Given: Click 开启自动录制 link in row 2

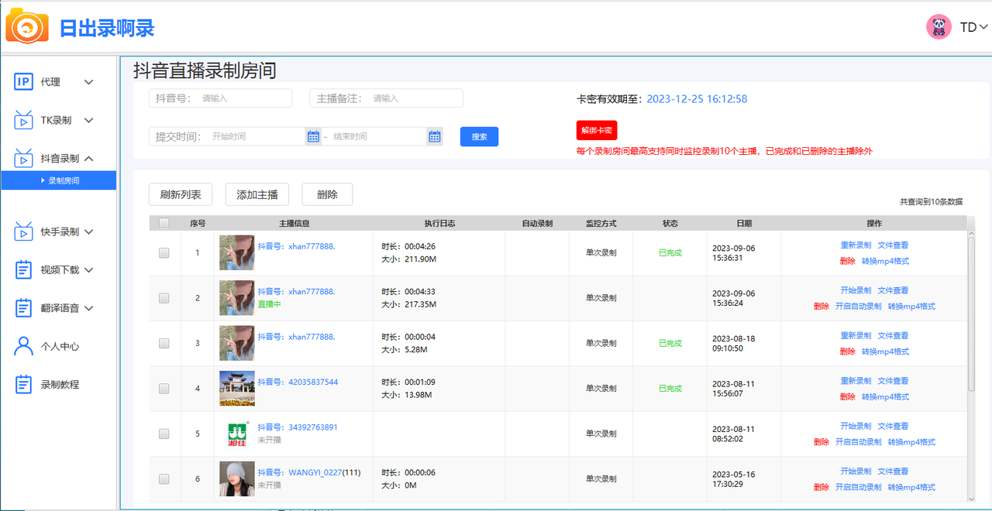Looking at the screenshot, I should [x=859, y=306].
